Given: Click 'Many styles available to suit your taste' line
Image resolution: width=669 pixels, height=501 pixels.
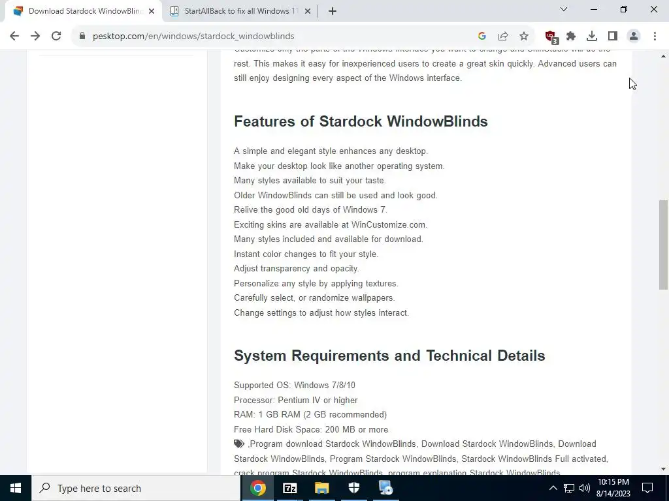Looking at the screenshot, I should pos(310,180).
